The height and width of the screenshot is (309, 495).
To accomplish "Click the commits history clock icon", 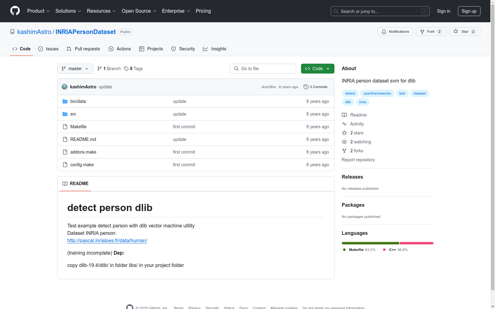I will coord(306,87).
